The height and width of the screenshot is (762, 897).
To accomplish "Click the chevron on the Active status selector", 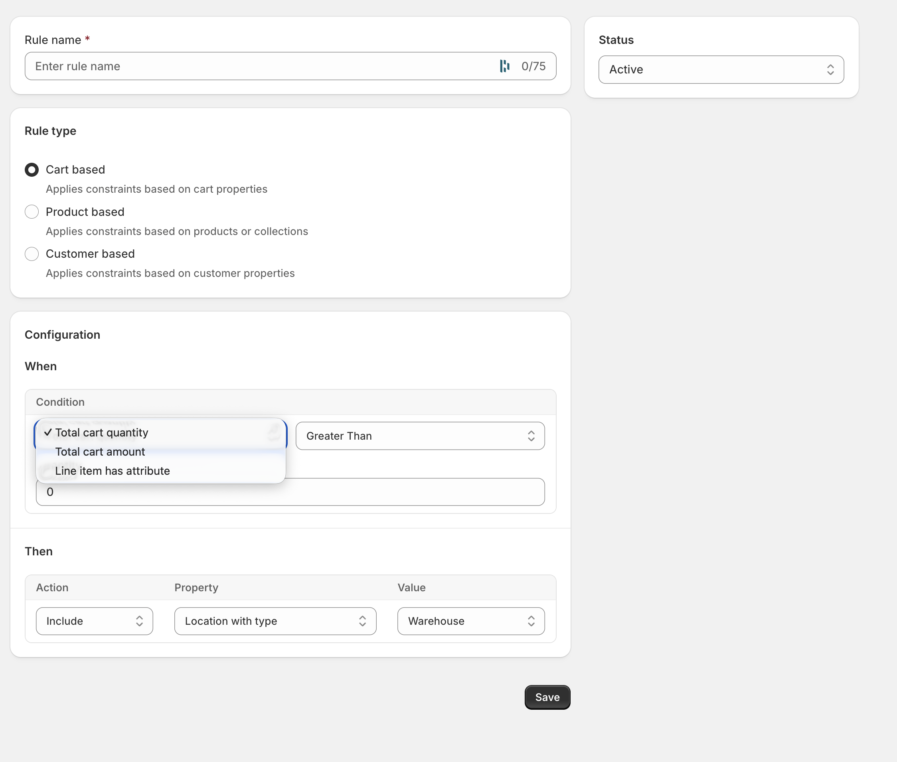I will (831, 69).
